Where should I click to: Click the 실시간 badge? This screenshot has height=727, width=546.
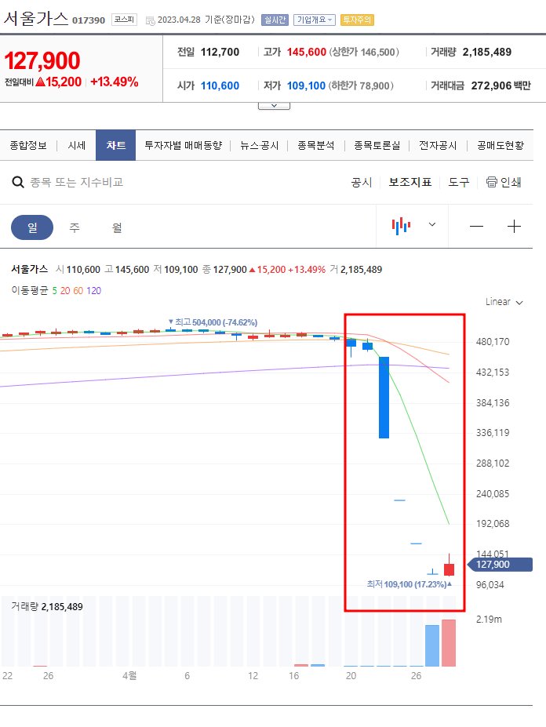[x=275, y=20]
